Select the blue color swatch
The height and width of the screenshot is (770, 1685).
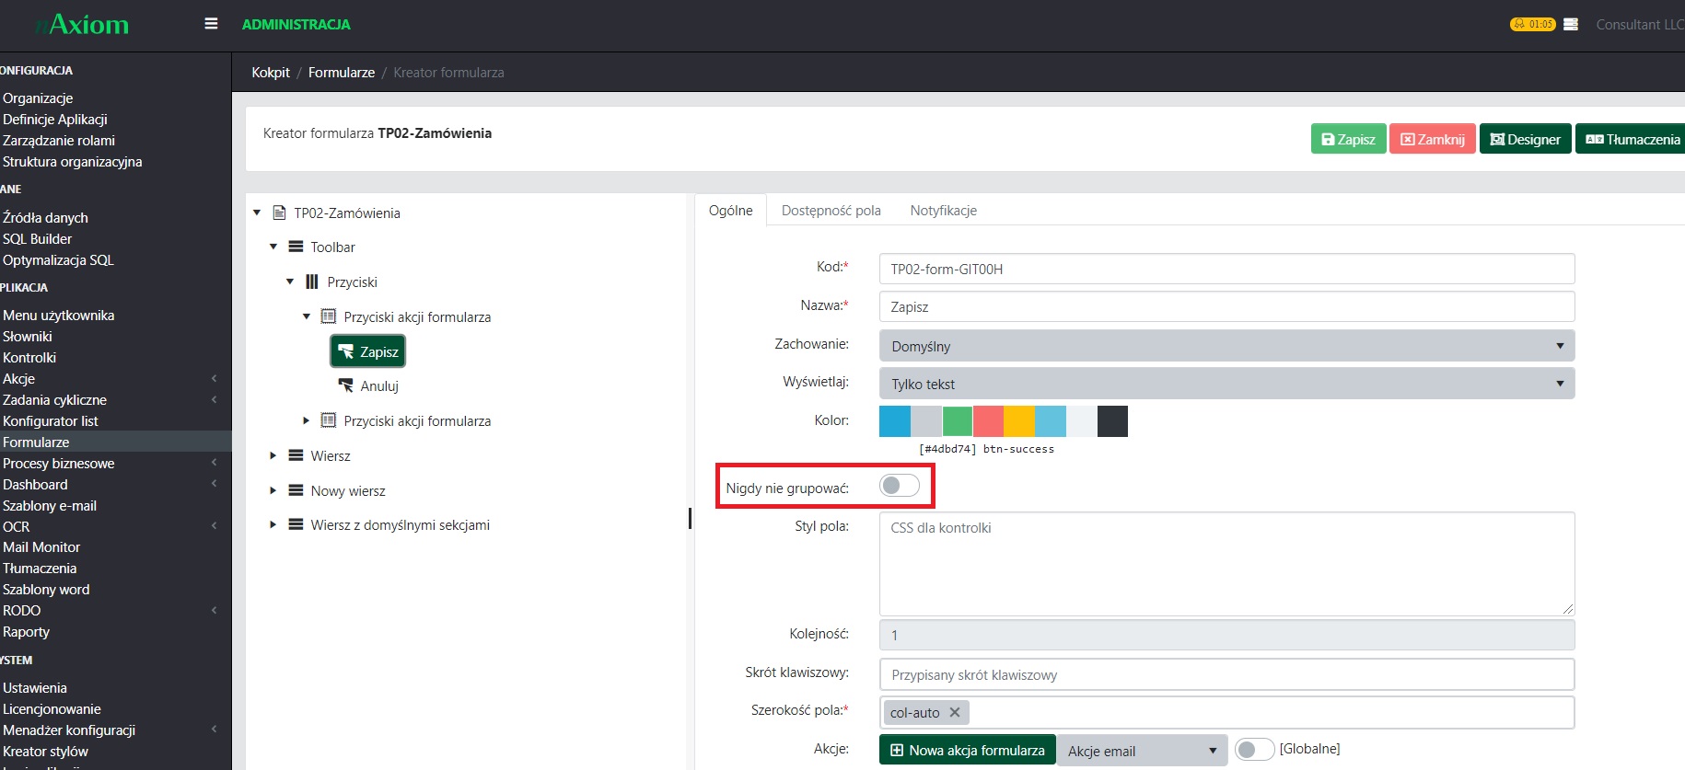[x=895, y=421]
